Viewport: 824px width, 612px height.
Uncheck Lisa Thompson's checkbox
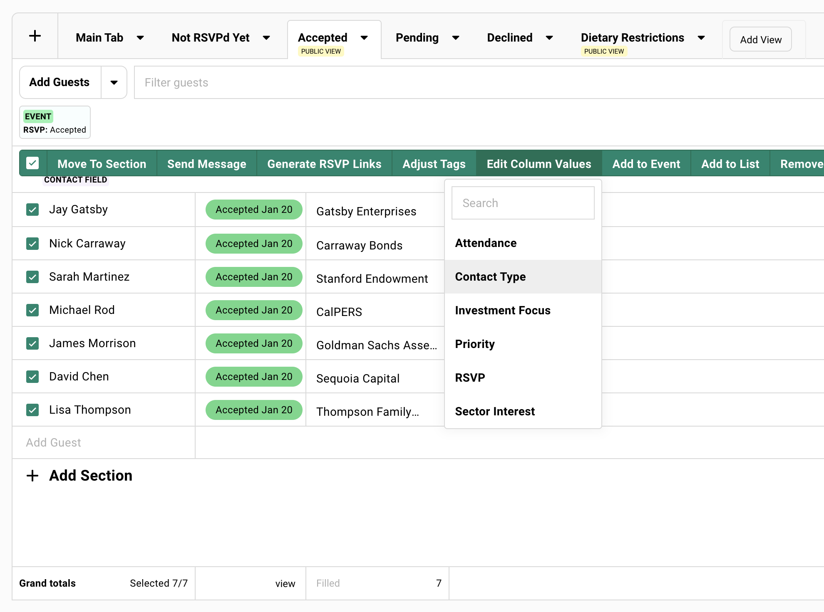pyautogui.click(x=32, y=410)
